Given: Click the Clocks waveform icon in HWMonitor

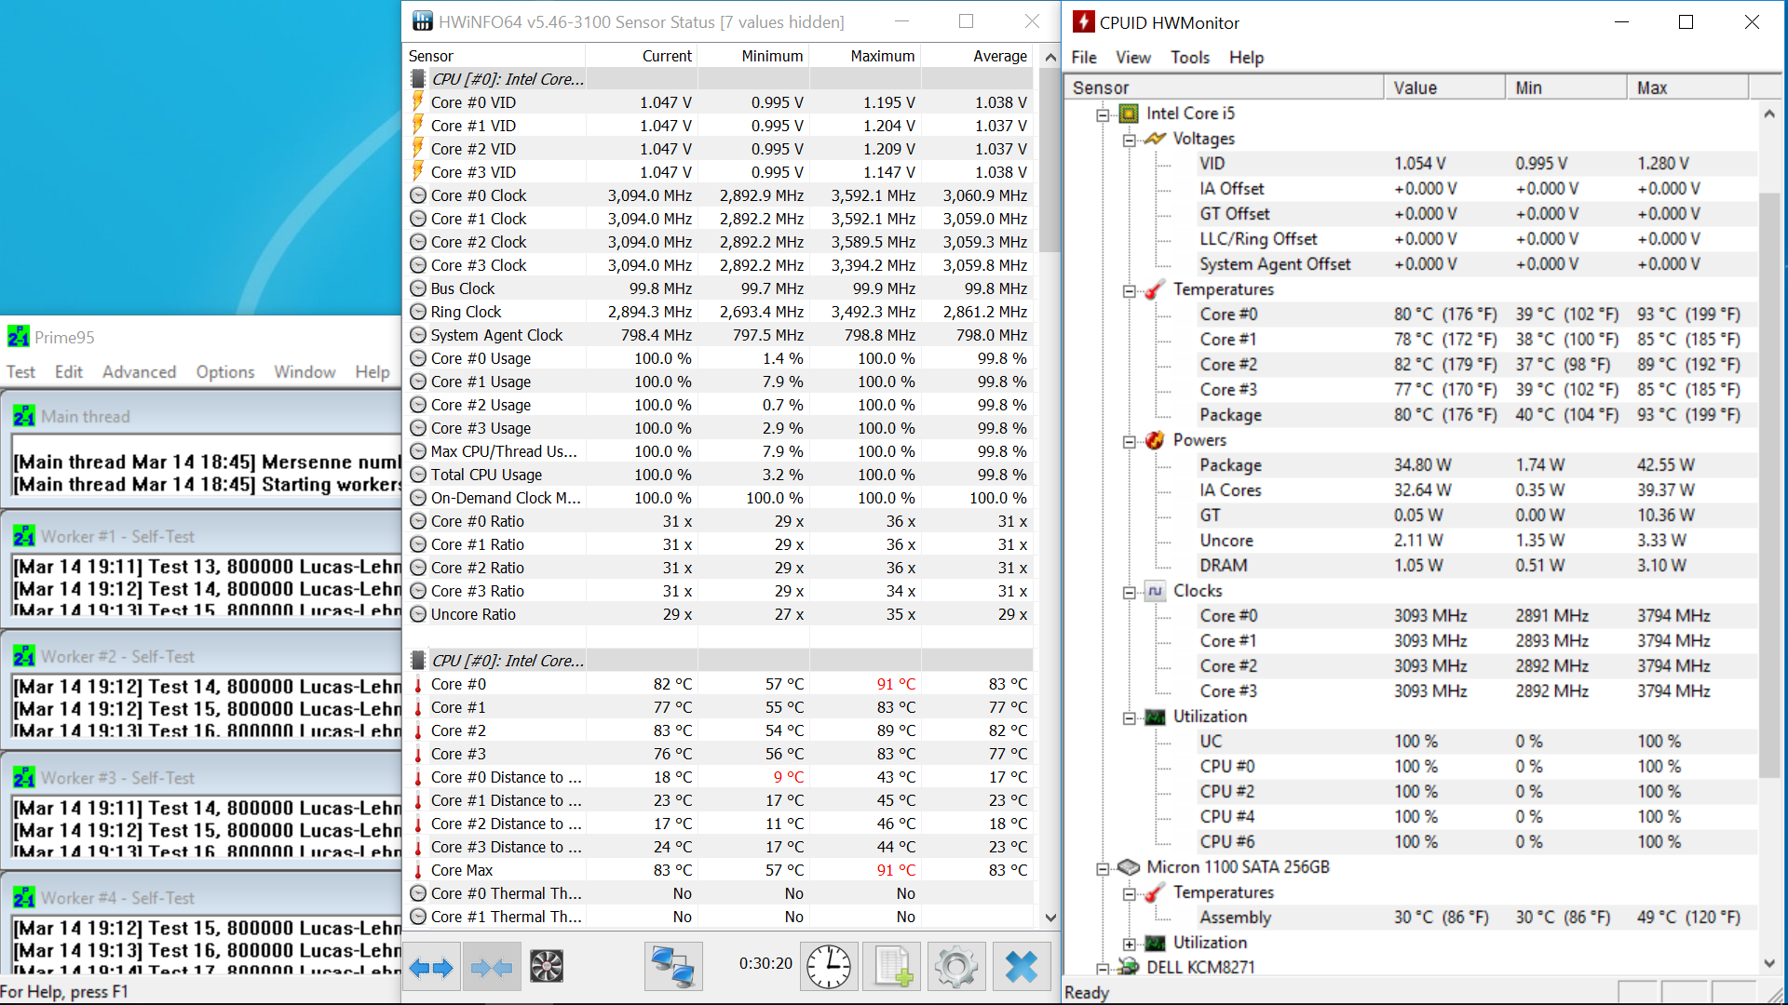Looking at the screenshot, I should click(x=1155, y=591).
